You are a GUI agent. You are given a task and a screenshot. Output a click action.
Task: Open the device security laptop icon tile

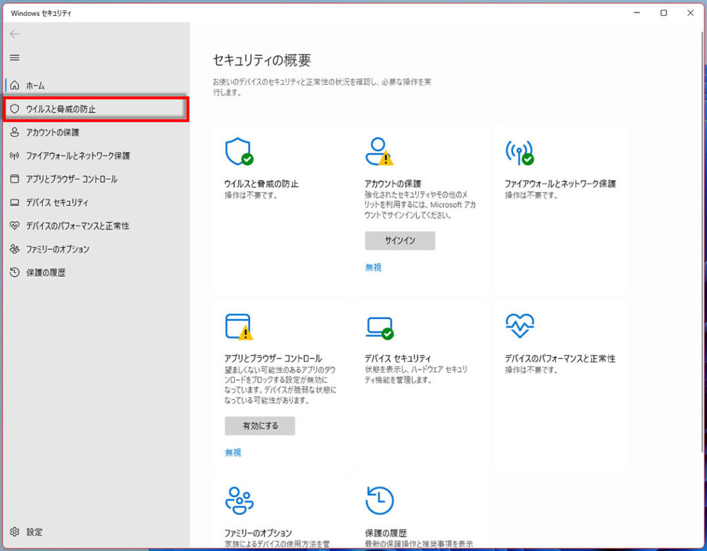pos(379,327)
